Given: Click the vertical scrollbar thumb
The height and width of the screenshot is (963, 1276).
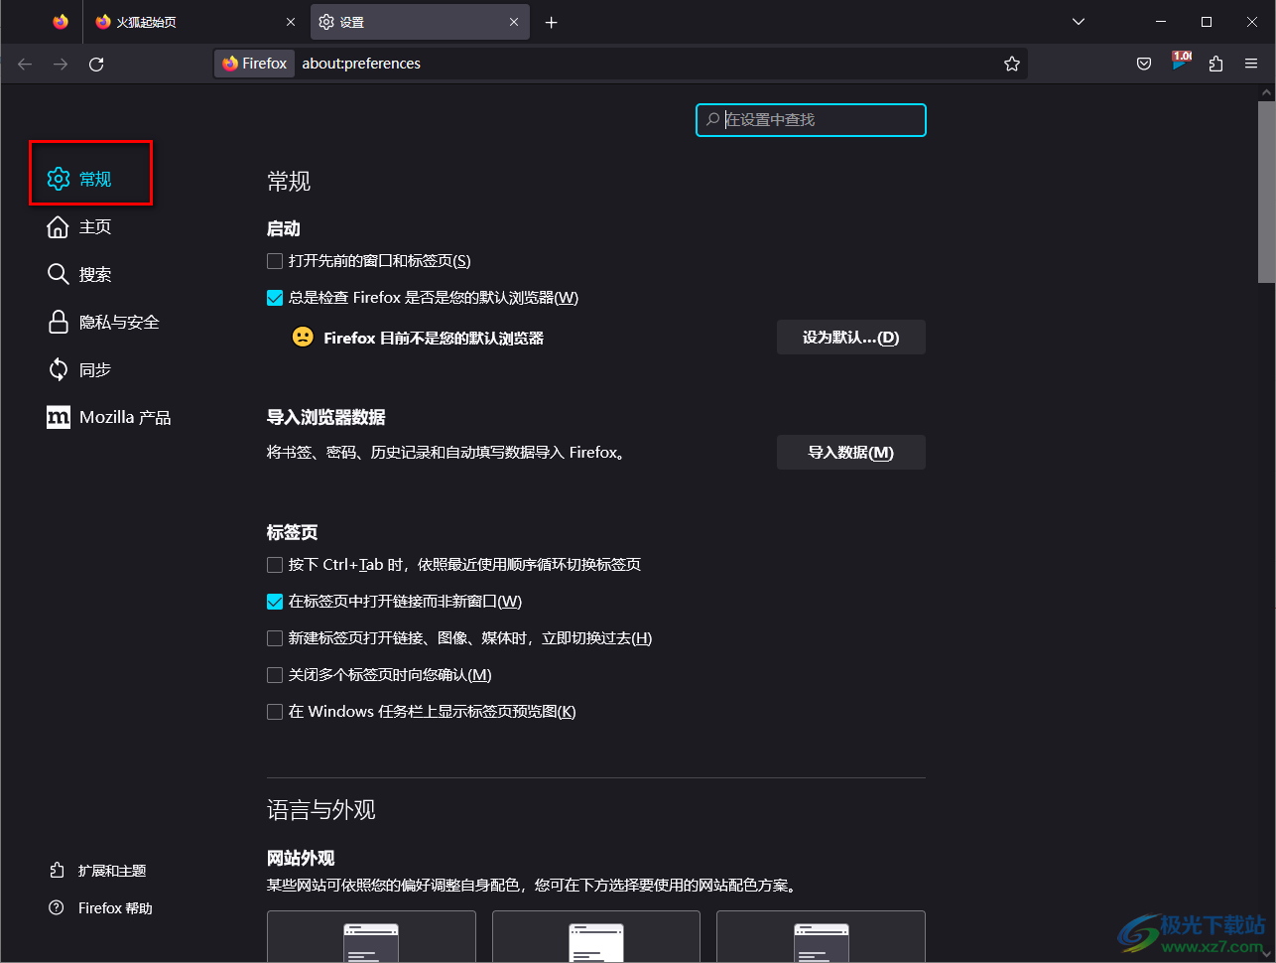Looking at the screenshot, I should pyautogui.click(x=1266, y=193).
